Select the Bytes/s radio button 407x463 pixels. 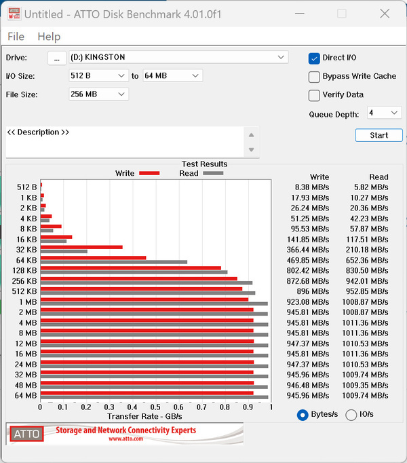(x=303, y=415)
